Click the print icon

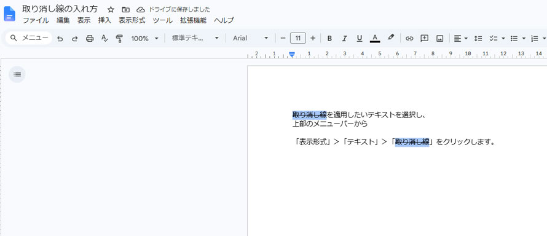click(90, 38)
